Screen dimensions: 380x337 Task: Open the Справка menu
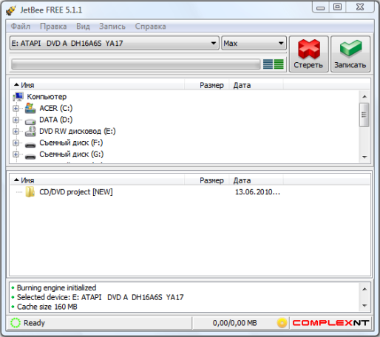(150, 27)
